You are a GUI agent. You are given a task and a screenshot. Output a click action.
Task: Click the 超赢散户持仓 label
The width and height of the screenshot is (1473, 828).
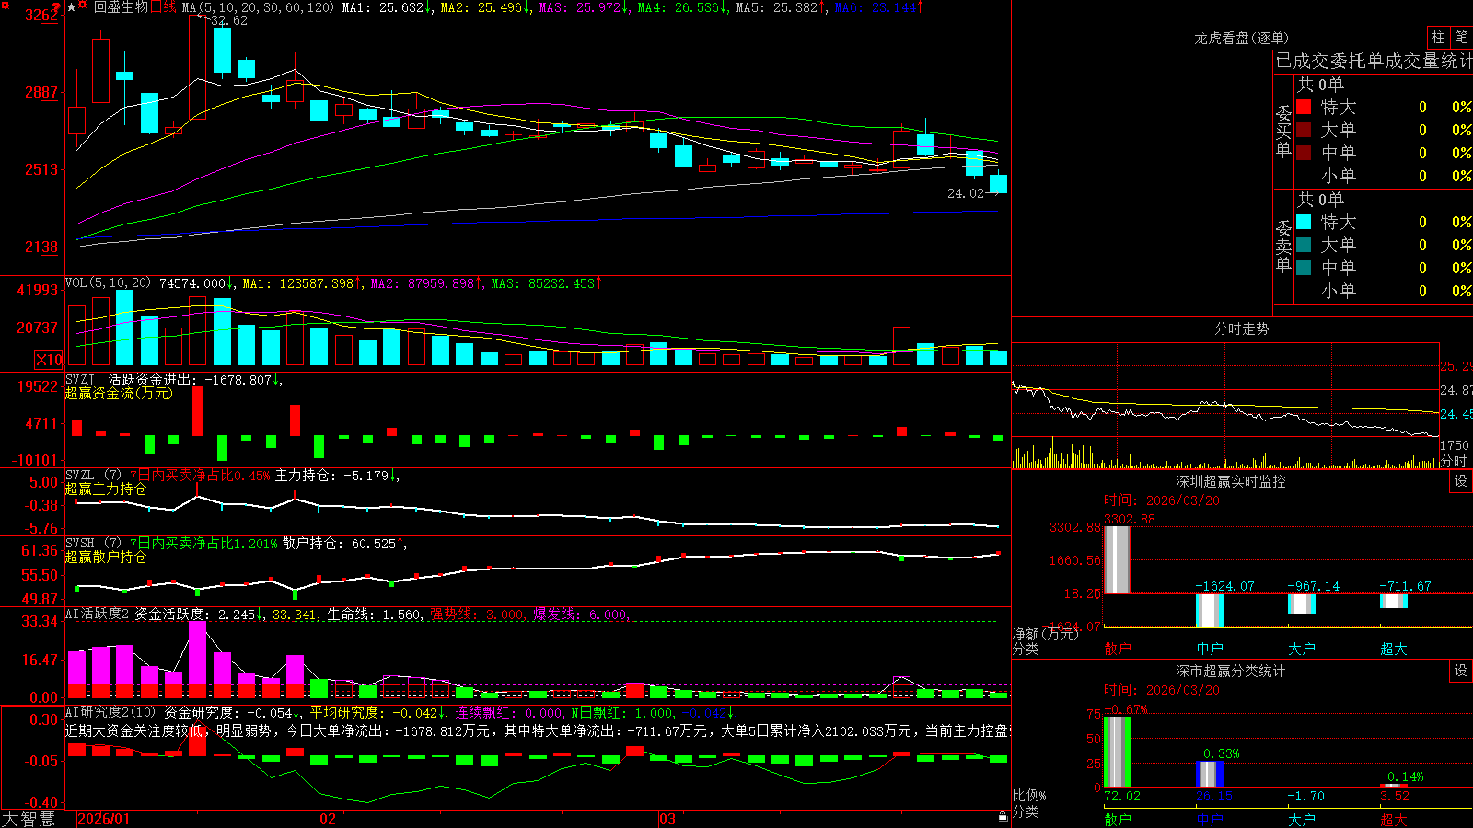pyautogui.click(x=106, y=557)
